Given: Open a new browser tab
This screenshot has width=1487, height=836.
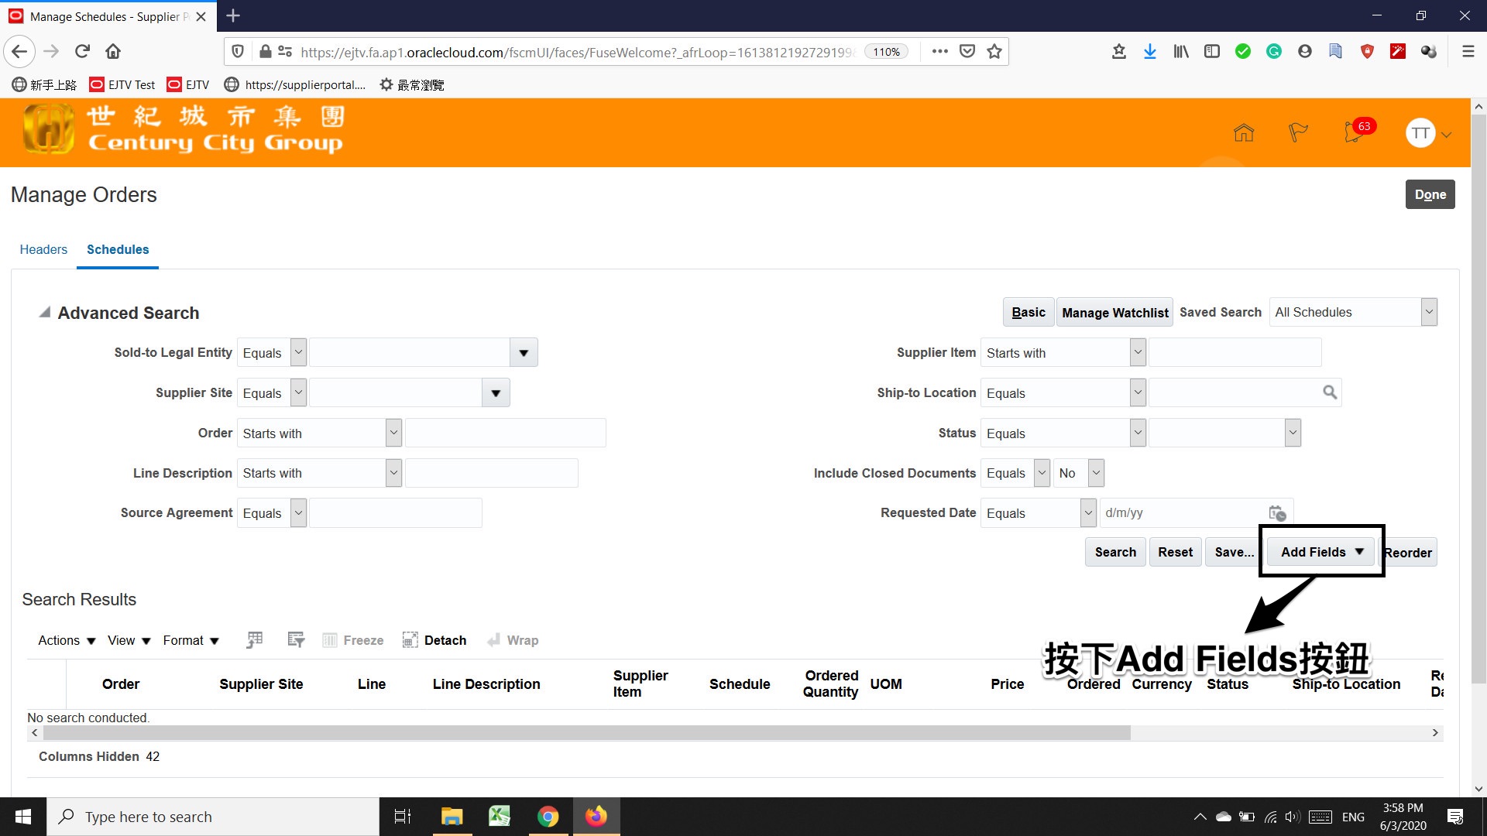Looking at the screenshot, I should coord(233,15).
